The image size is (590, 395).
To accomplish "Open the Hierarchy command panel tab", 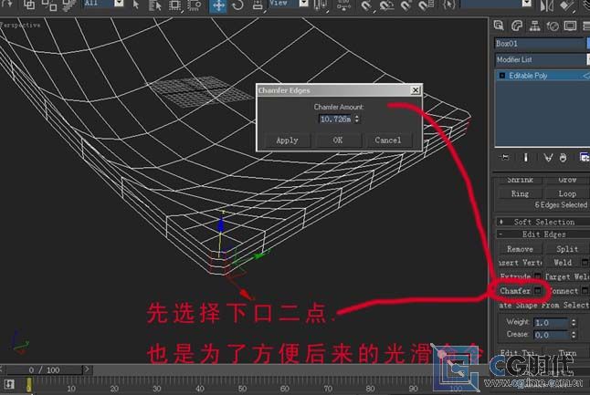I will click(x=534, y=26).
